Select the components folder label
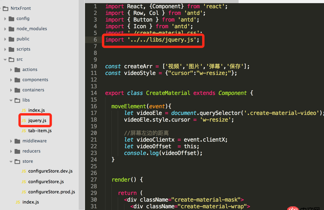Viewport: 324px width, 210px height. (x=35, y=80)
